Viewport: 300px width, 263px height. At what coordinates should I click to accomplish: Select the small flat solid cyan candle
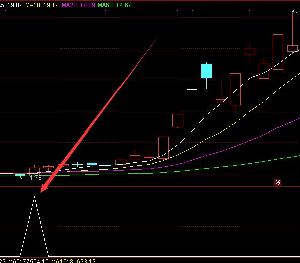pyautogui.click(x=92, y=164)
